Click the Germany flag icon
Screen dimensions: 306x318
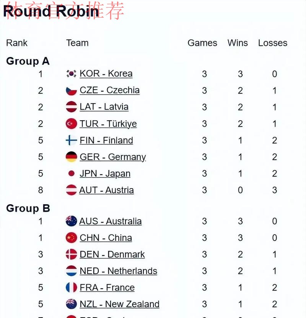[x=71, y=157]
